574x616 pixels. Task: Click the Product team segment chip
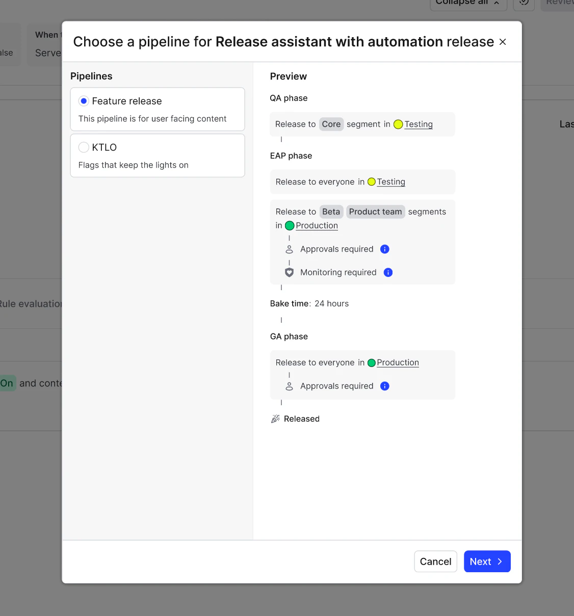(376, 211)
